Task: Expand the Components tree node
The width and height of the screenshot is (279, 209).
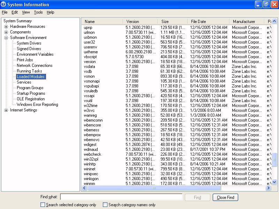Action: point(6,32)
